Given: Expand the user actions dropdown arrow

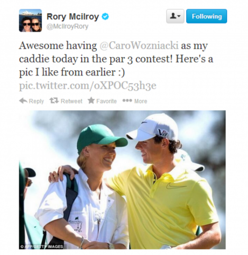Looking at the screenshot, I should (x=179, y=16).
